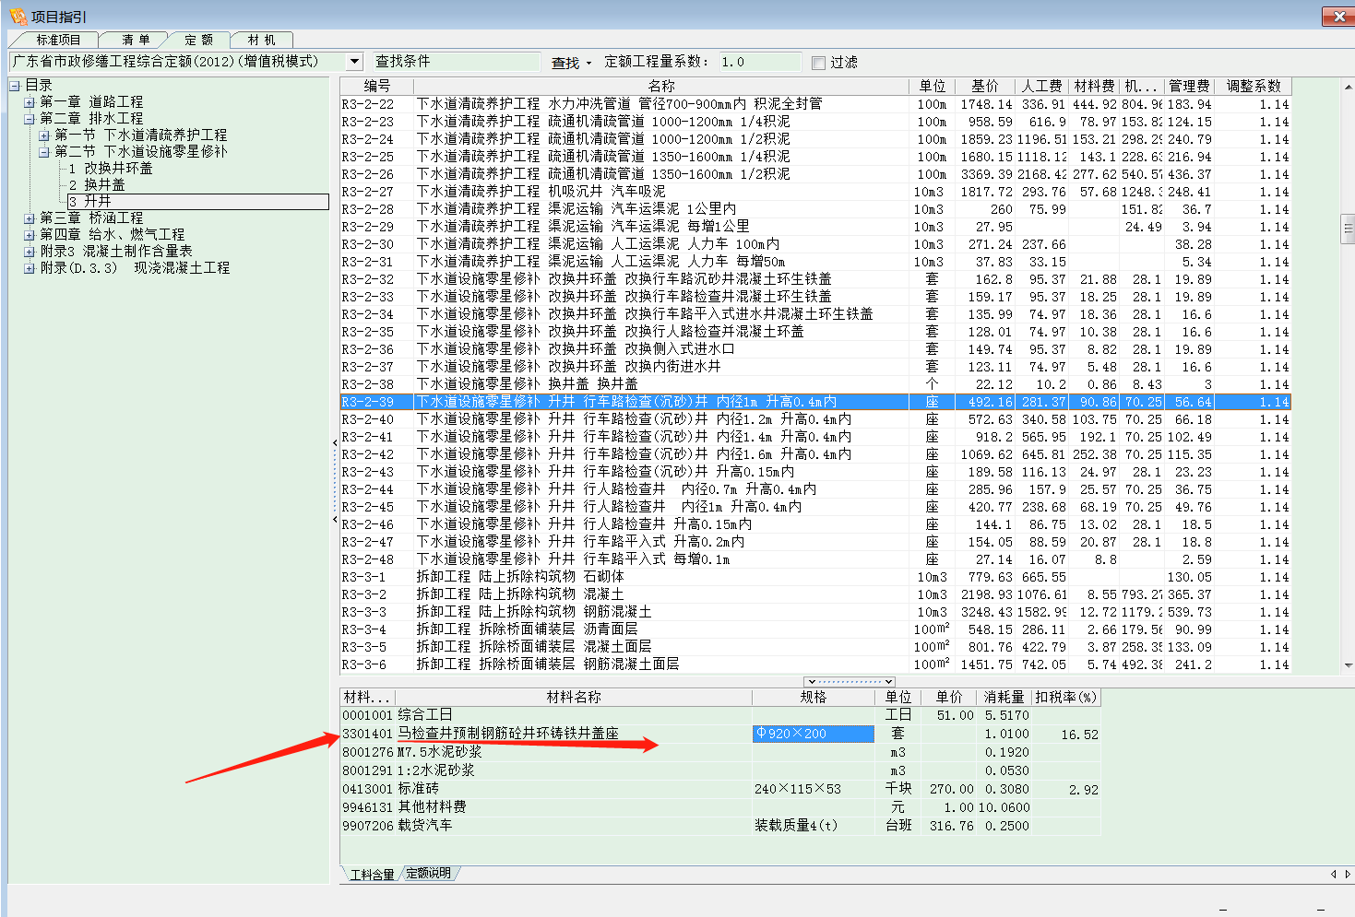Click the 材料名称 column header

tap(574, 697)
